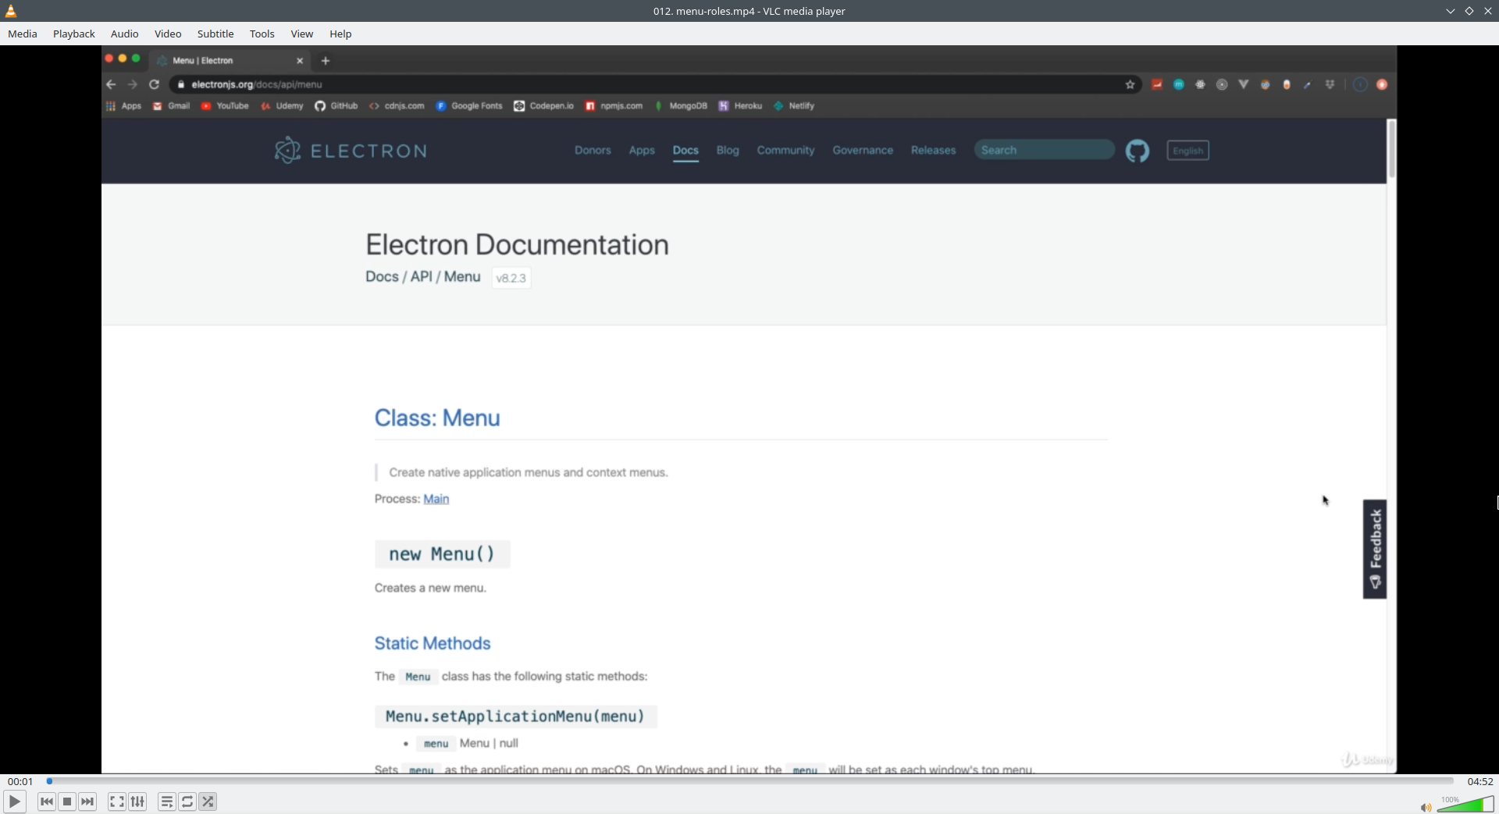Enable loop playback mode
Viewport: 1499px width, 814px height.
point(187,802)
